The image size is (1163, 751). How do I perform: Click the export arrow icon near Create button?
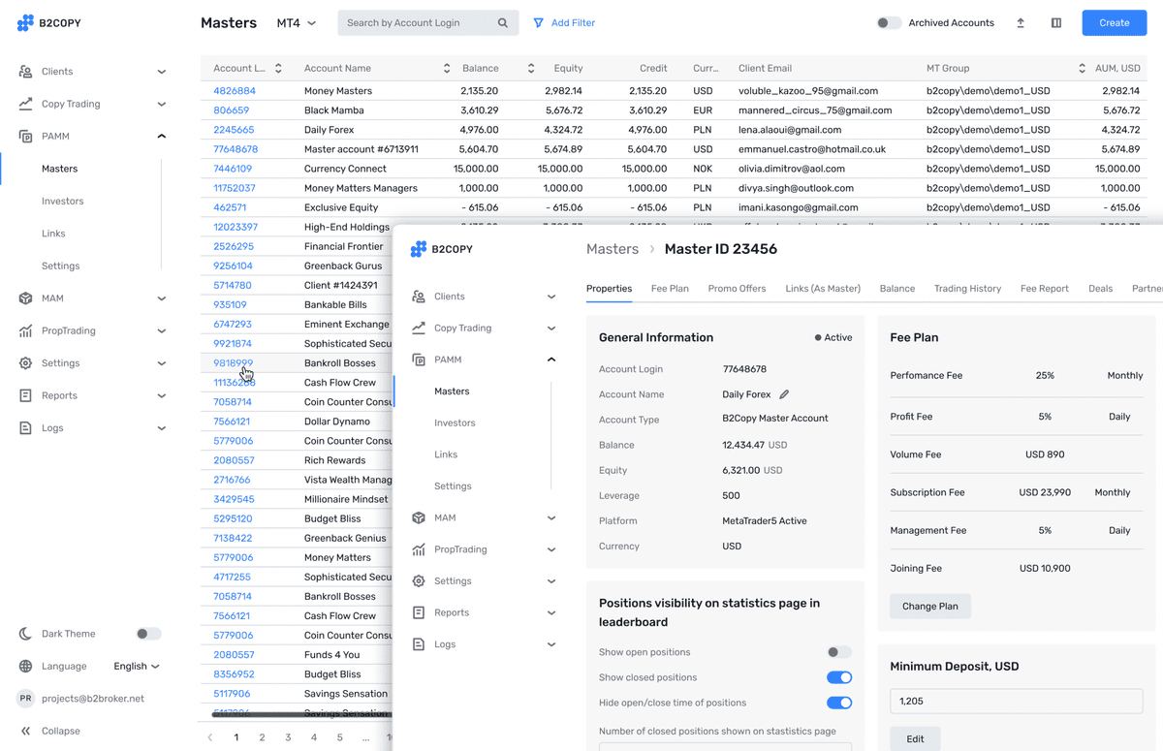coord(1021,22)
